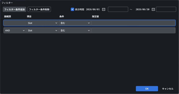Viewport: 179px width, 94px height.
Task: Click the 条件 column header
Action: click(61, 17)
